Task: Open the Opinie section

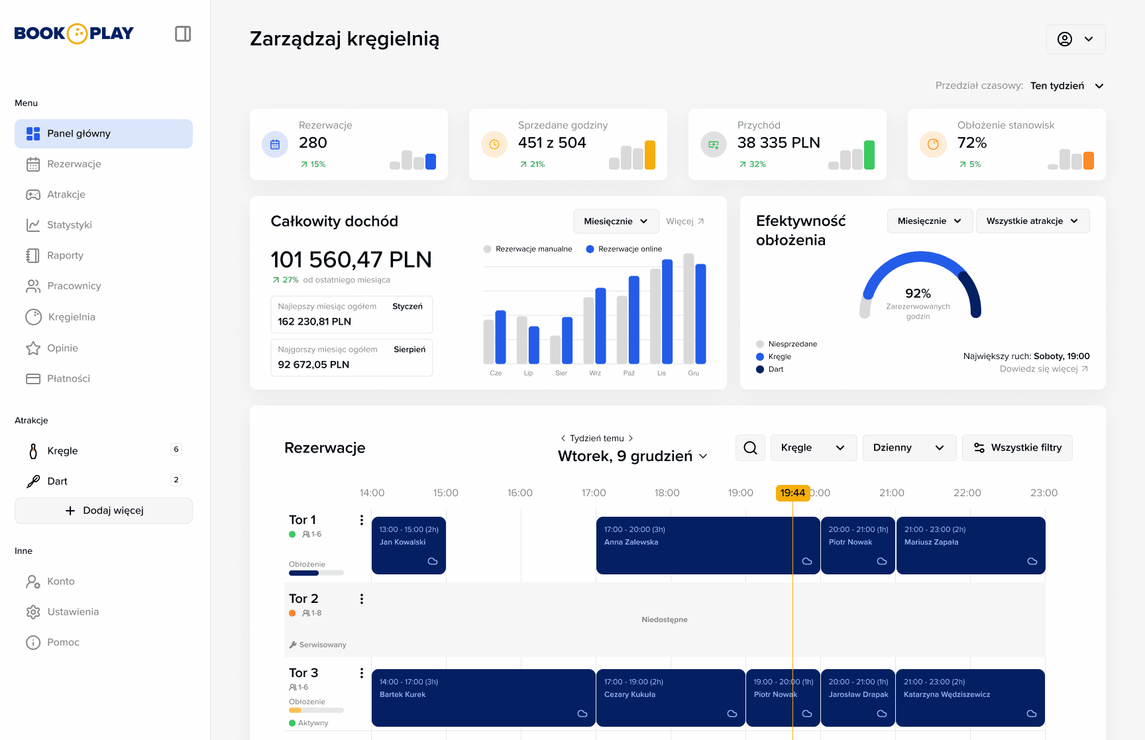Action: point(63,348)
